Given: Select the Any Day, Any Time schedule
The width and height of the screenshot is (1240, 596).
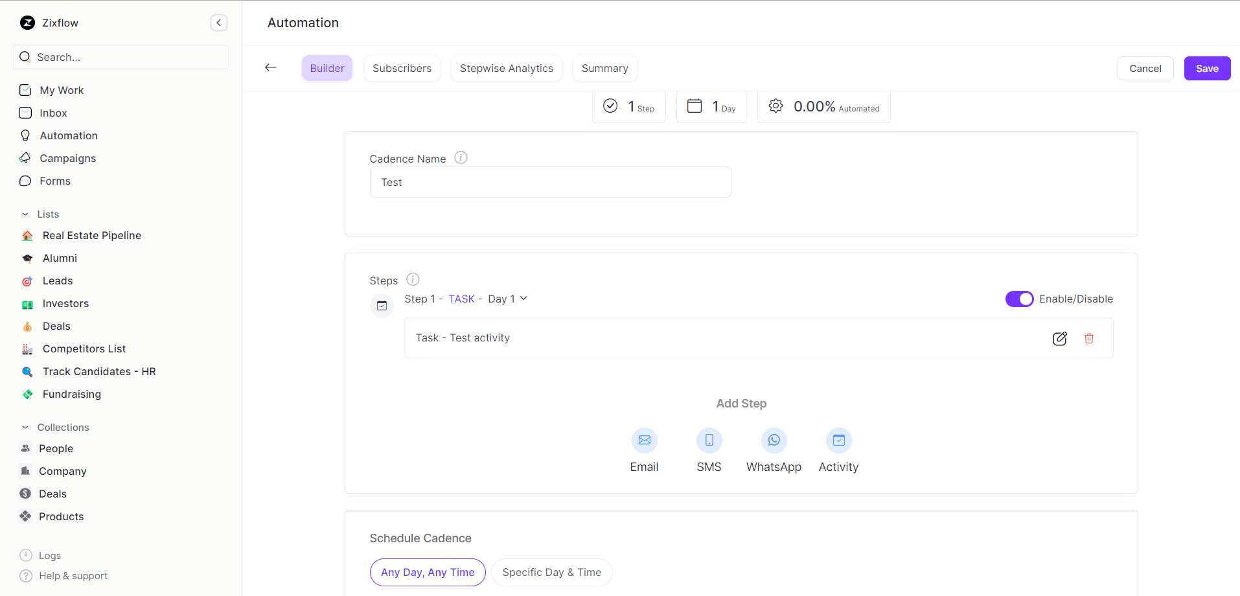Looking at the screenshot, I should pos(428,572).
